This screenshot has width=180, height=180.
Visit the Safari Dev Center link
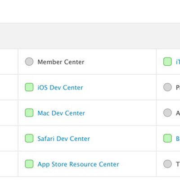(x=64, y=139)
